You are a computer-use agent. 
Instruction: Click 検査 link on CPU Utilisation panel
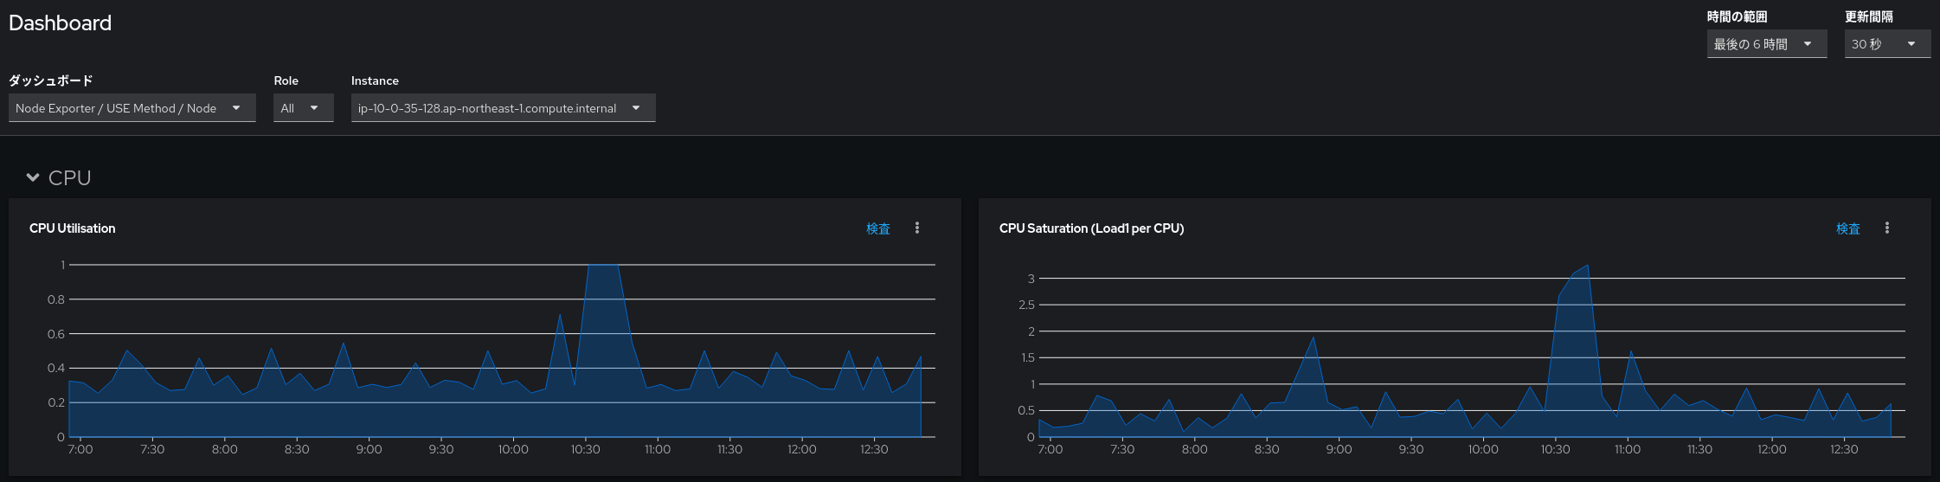click(878, 228)
